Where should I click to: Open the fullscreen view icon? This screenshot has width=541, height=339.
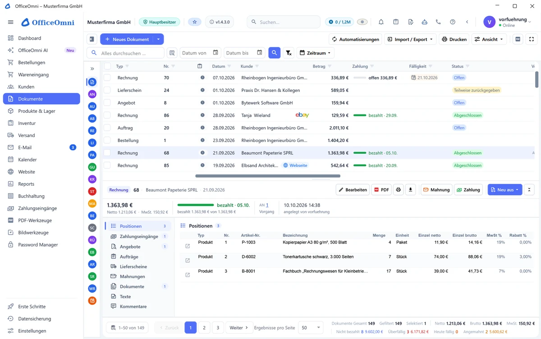point(532,39)
